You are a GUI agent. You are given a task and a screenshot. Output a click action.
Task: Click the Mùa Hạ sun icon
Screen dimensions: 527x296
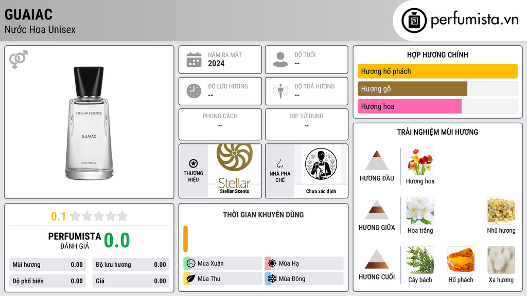point(272,263)
